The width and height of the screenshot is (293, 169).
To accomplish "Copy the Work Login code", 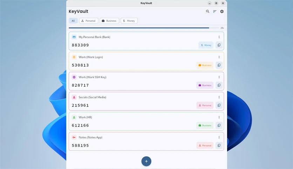I will tap(219, 65).
